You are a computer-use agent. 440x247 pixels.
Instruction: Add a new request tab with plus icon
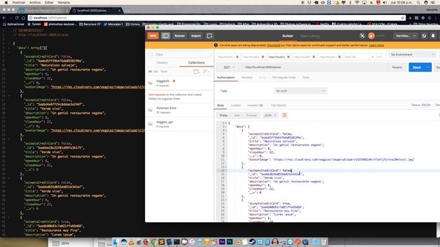[x=373, y=57]
